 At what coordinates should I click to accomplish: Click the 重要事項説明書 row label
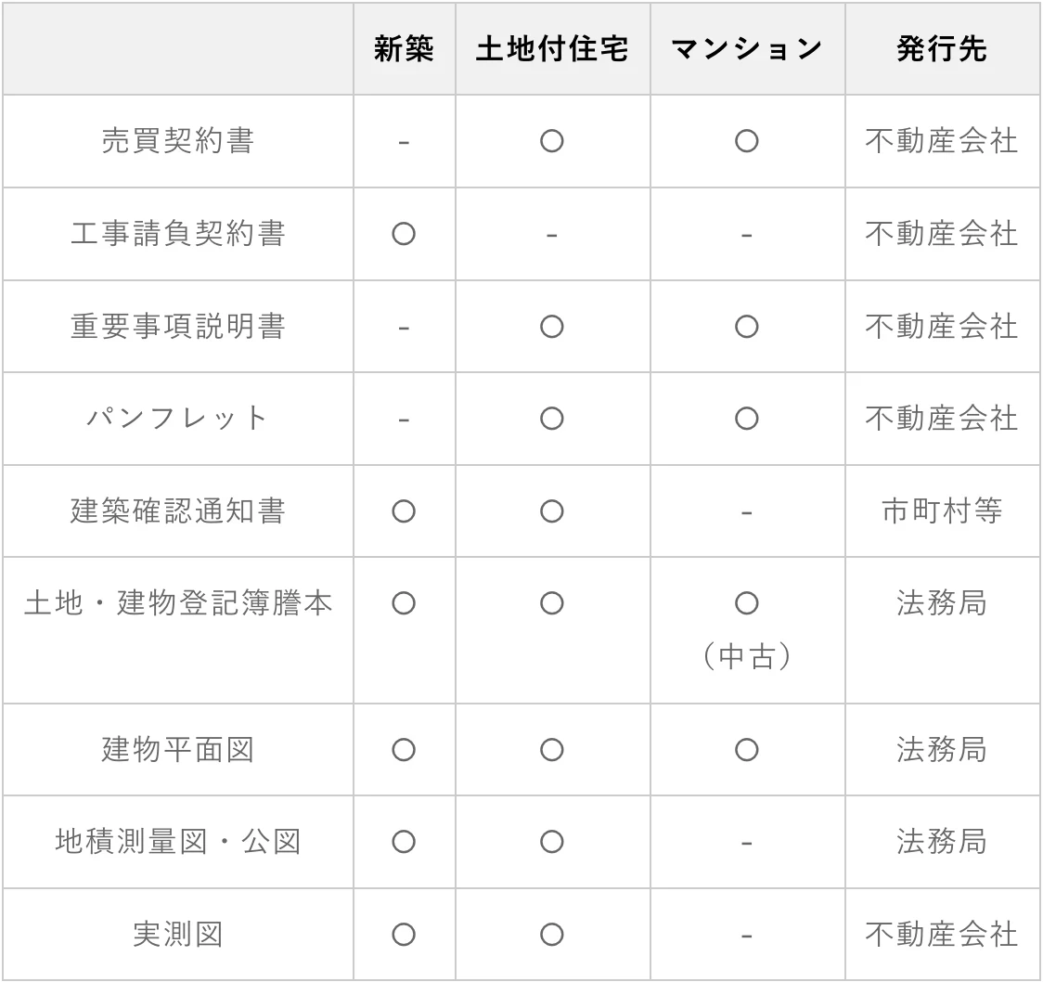click(x=177, y=327)
